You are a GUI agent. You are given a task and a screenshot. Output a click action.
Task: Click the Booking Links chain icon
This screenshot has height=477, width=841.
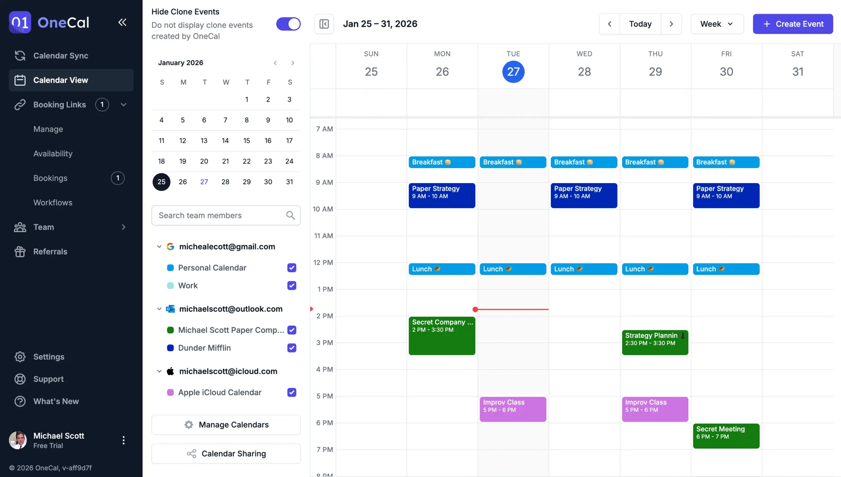pyautogui.click(x=20, y=105)
